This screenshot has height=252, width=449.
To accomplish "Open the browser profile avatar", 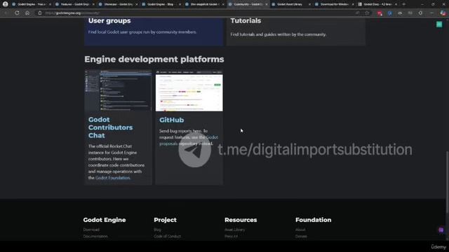I will tap(5, 4).
